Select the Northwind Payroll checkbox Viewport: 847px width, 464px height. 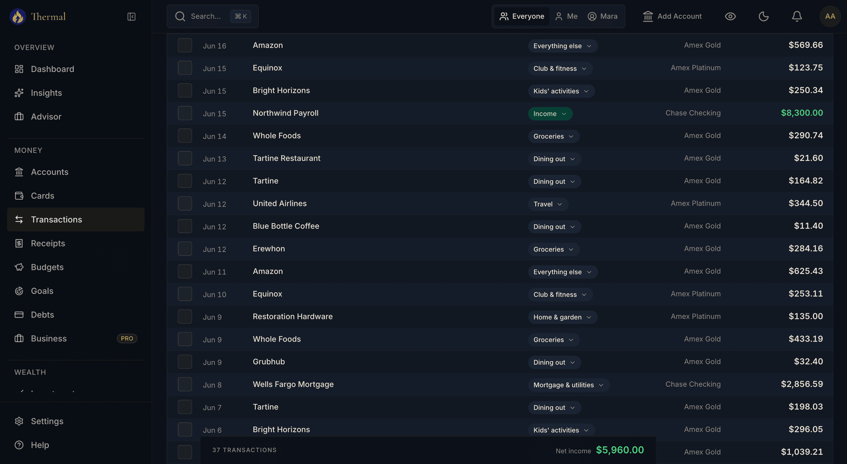point(185,113)
